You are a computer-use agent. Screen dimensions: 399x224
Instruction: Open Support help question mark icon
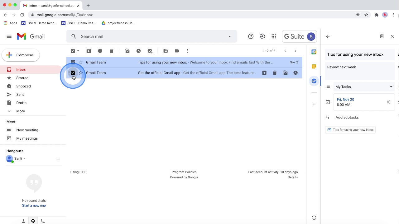pyautogui.click(x=251, y=36)
